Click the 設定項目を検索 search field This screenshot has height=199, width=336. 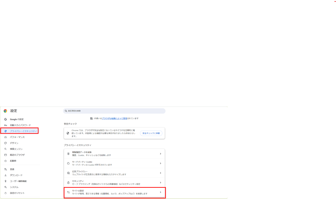tap(114, 111)
